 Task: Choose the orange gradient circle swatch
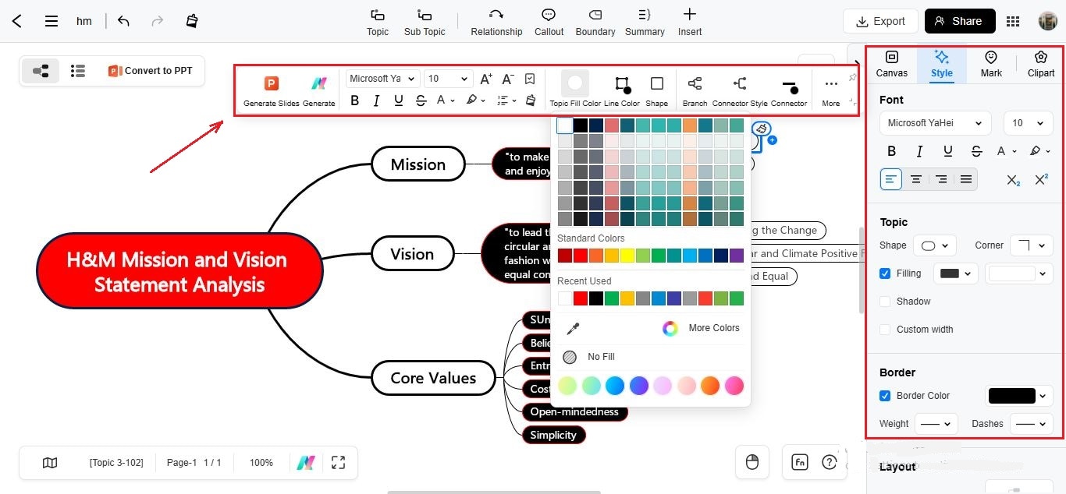710,386
